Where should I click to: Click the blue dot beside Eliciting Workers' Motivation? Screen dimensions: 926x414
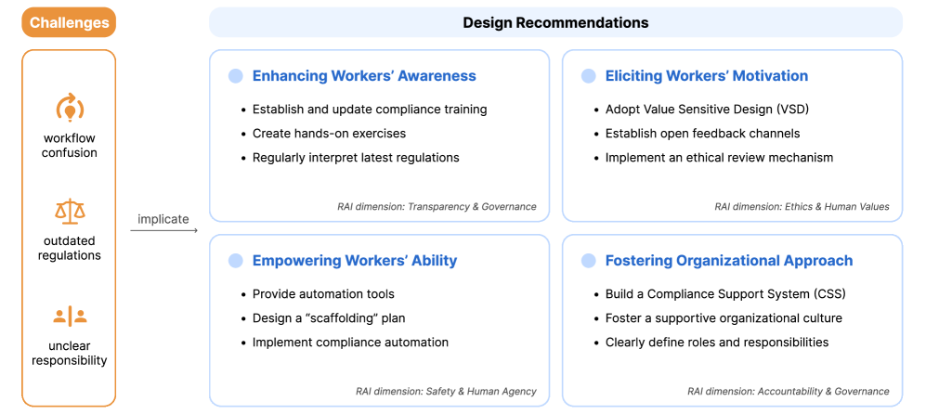[588, 76]
